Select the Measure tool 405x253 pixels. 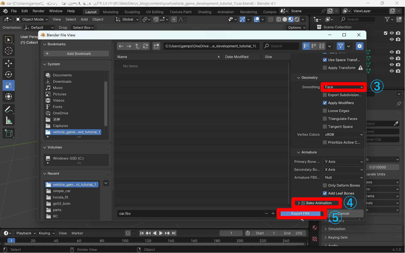pos(8,120)
